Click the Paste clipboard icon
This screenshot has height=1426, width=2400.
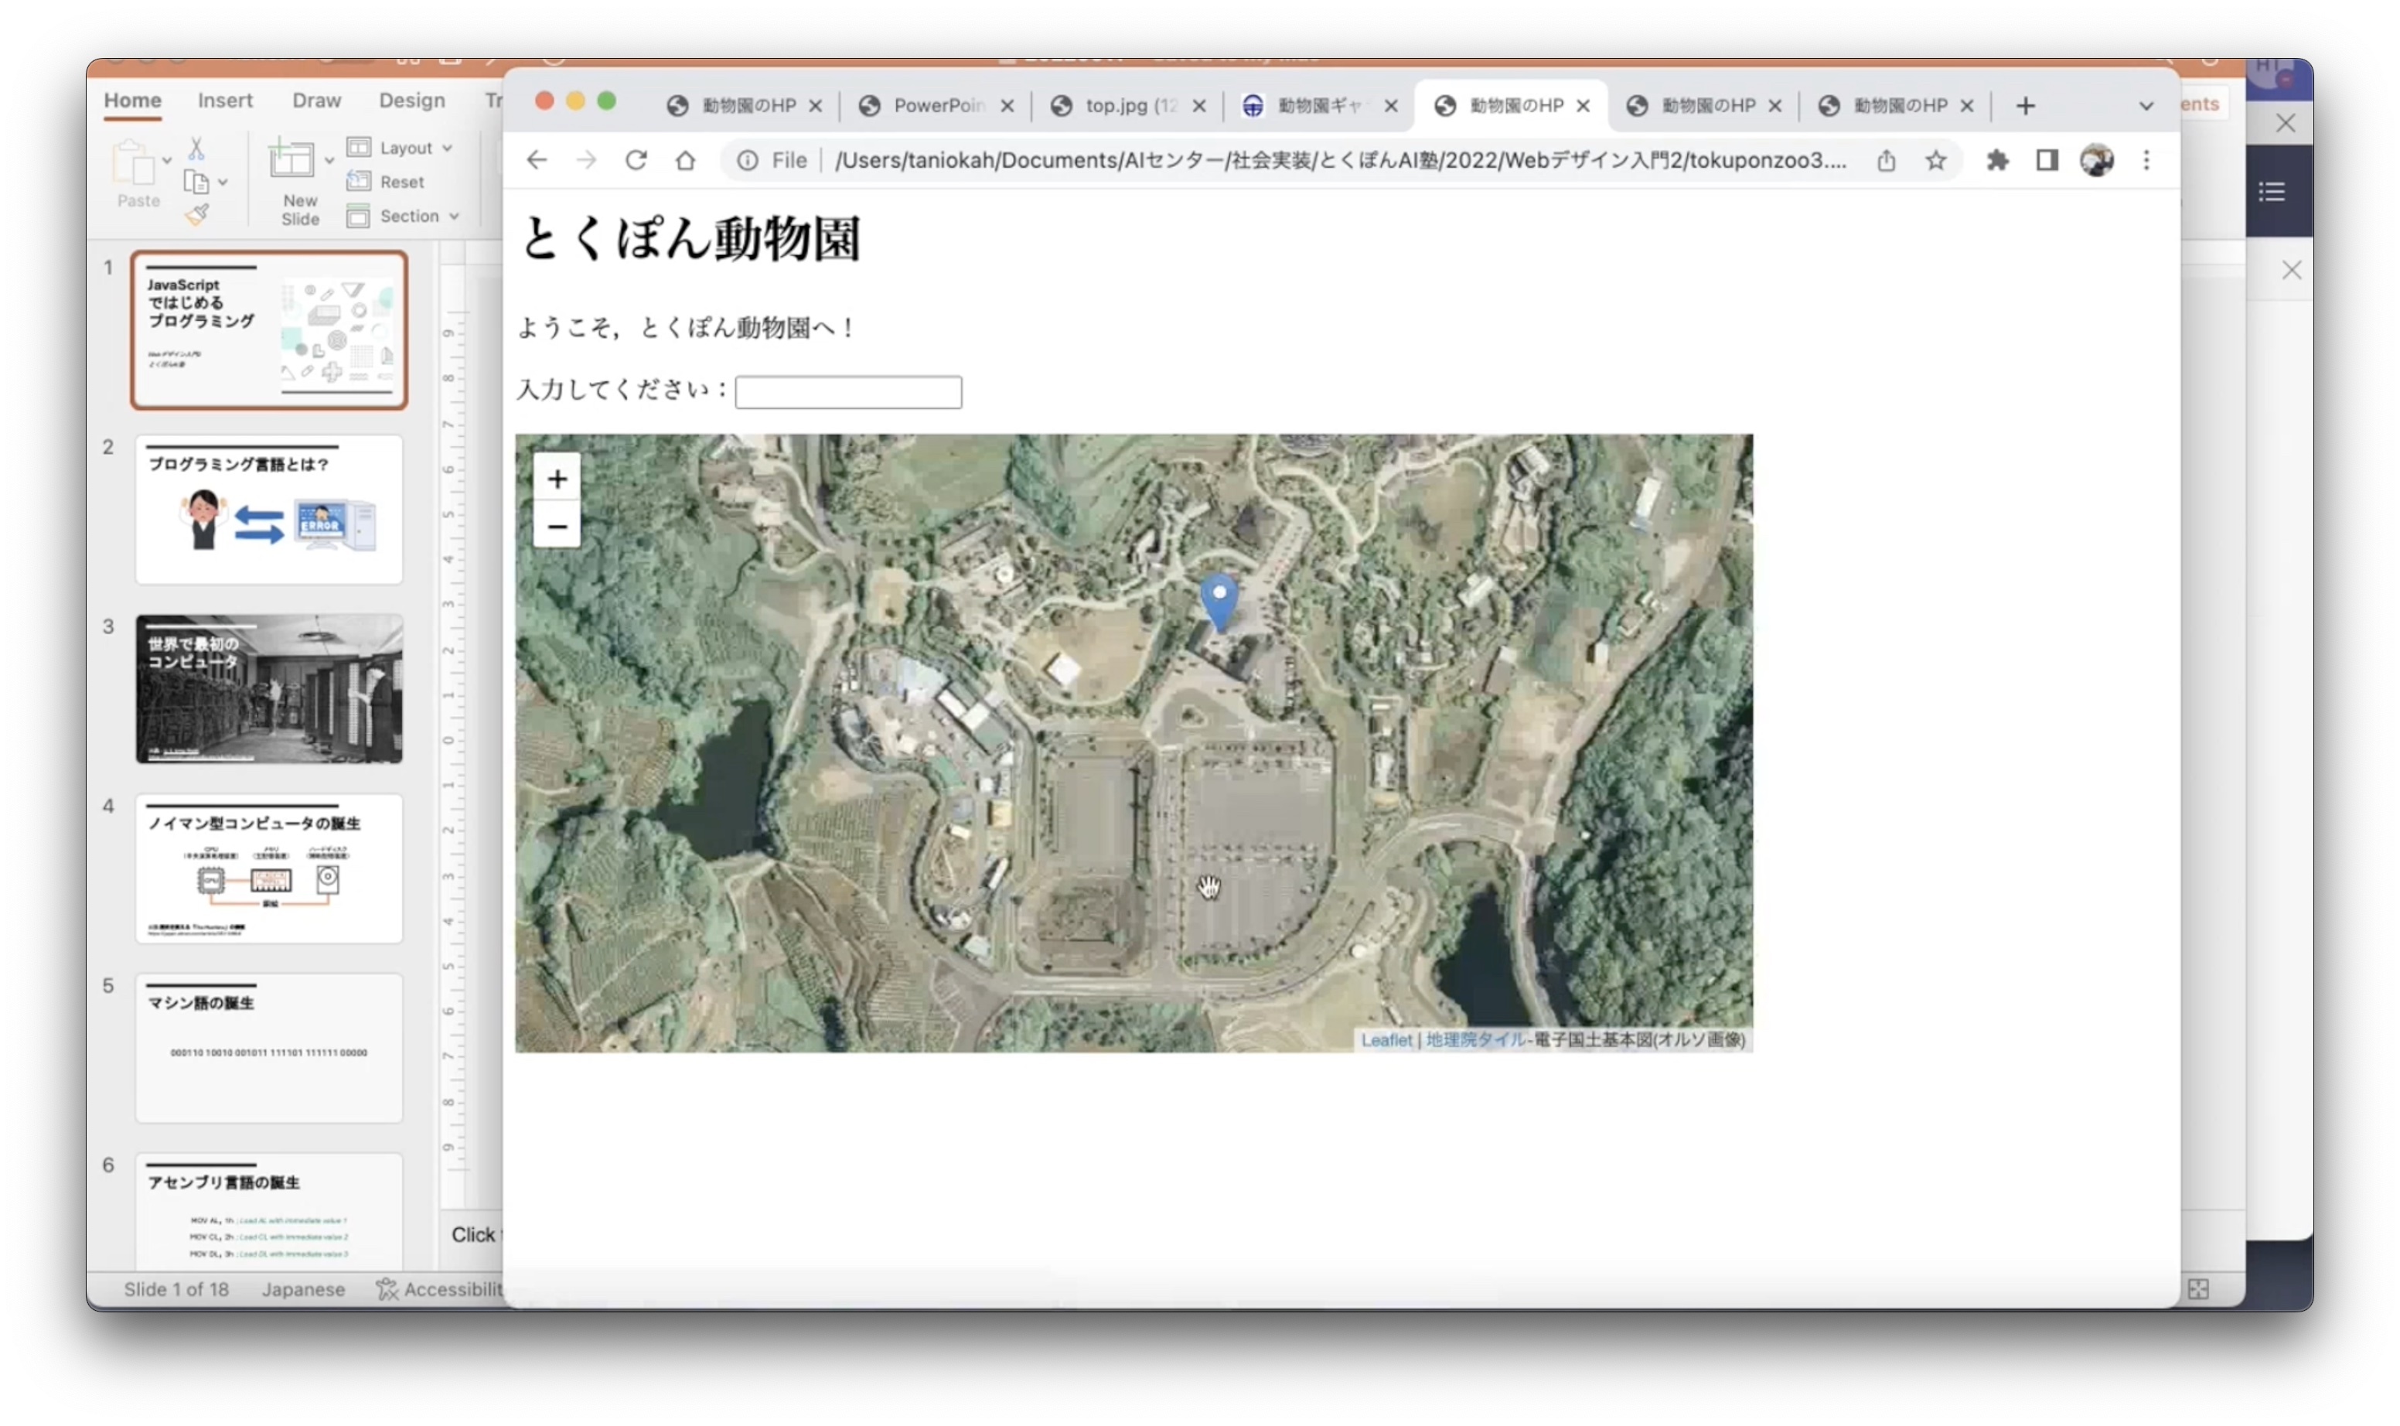coord(134,162)
